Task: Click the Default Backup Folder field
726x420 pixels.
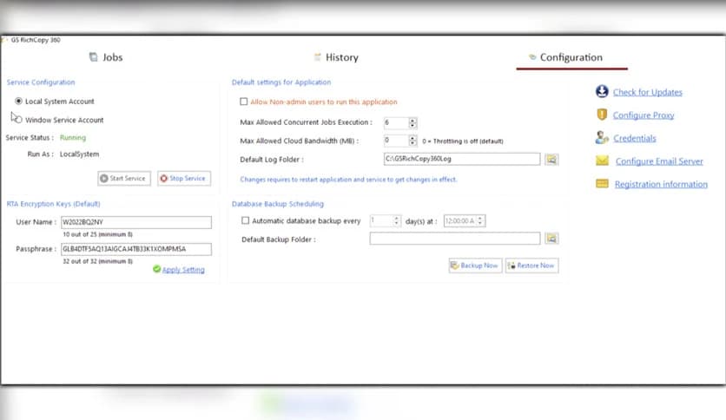Action: coord(455,239)
